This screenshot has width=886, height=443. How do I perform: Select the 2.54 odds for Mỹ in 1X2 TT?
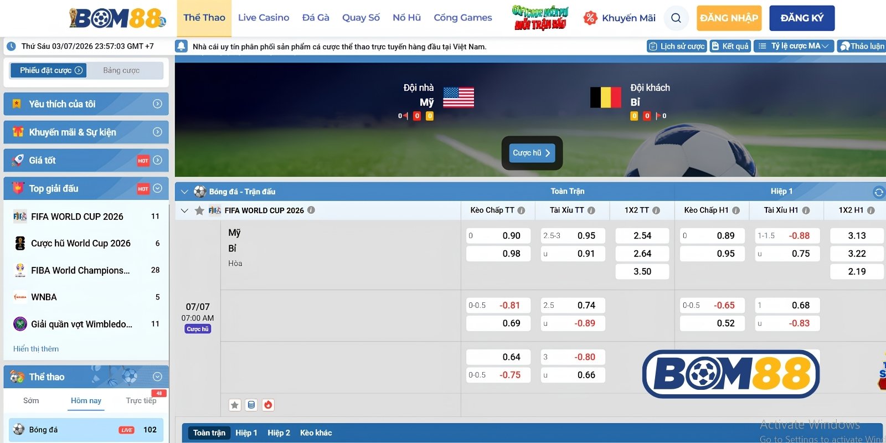click(642, 236)
